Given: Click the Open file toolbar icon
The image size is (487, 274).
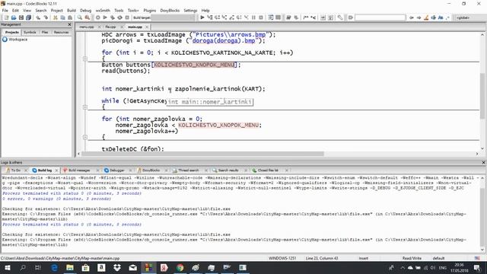Looking at the screenshot, I should click(x=14, y=18).
